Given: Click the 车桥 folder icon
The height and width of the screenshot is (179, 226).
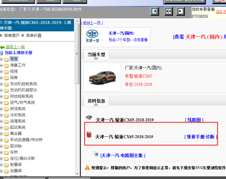Looking at the screenshot, I should pos(6,153).
